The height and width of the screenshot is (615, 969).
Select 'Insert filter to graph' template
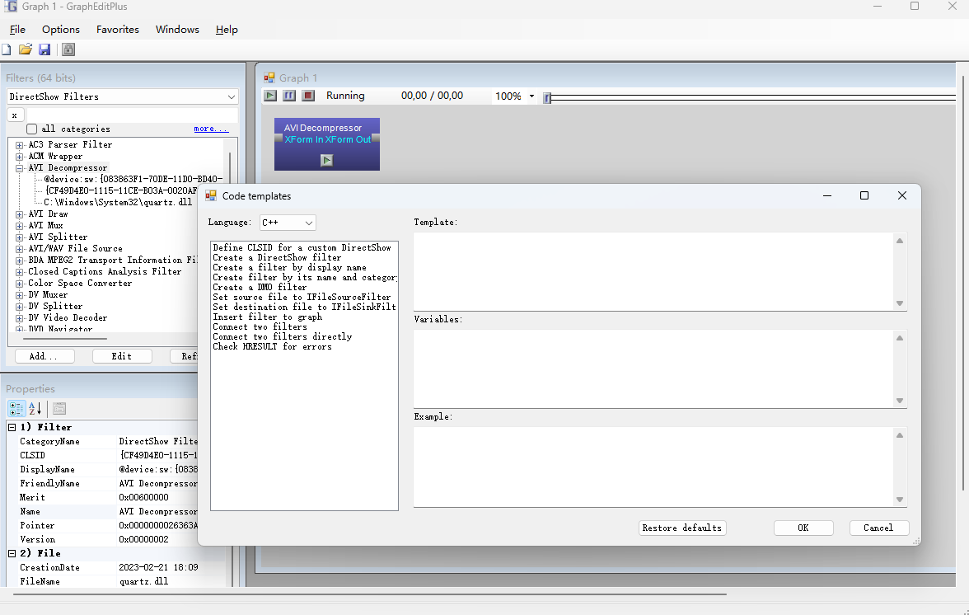(x=268, y=317)
